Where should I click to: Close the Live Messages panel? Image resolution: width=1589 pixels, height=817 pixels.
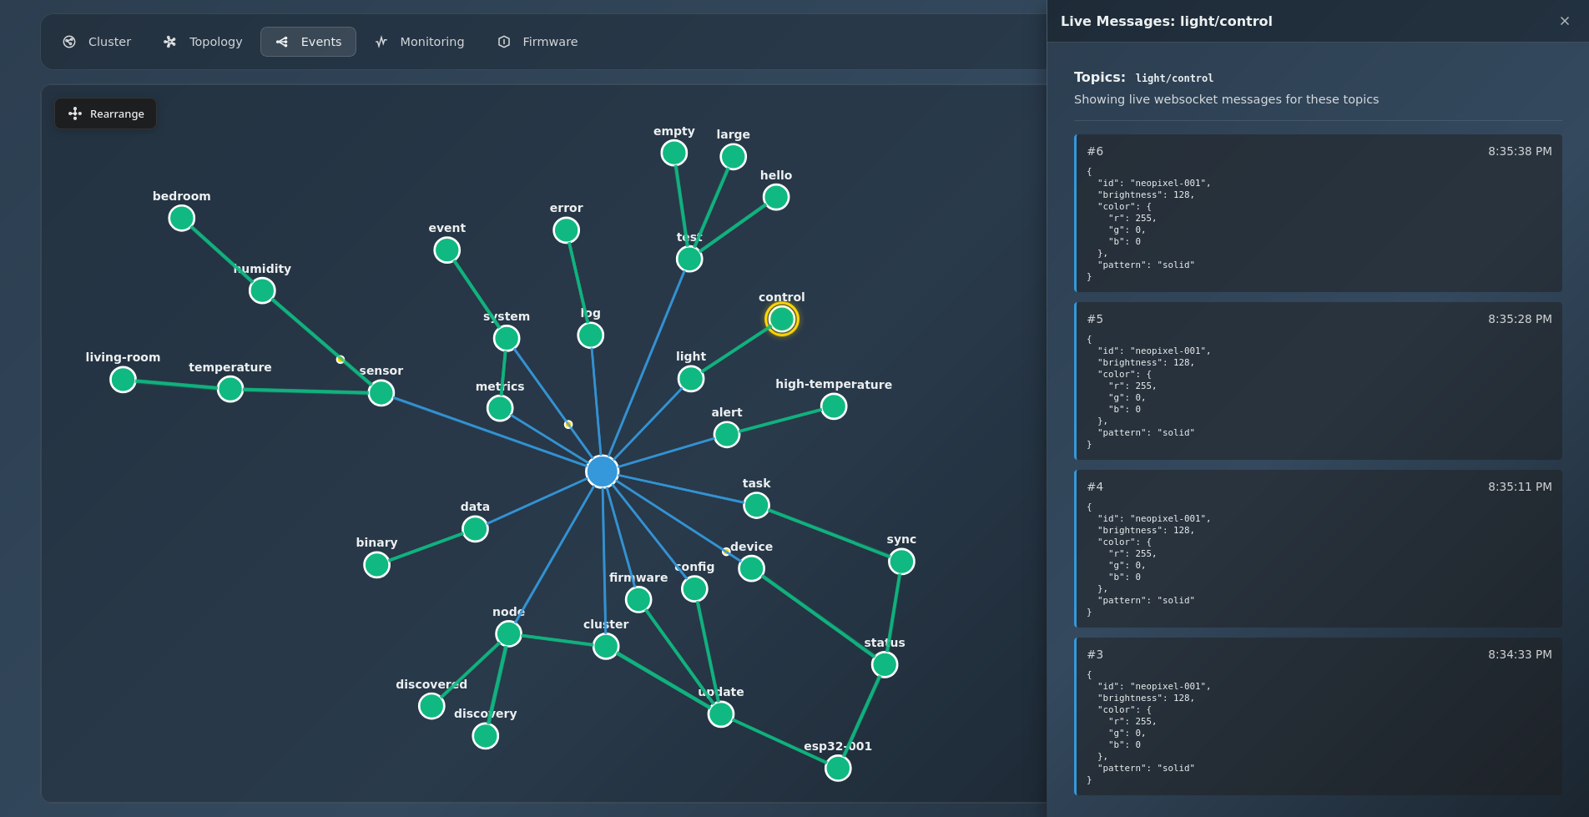[1564, 21]
